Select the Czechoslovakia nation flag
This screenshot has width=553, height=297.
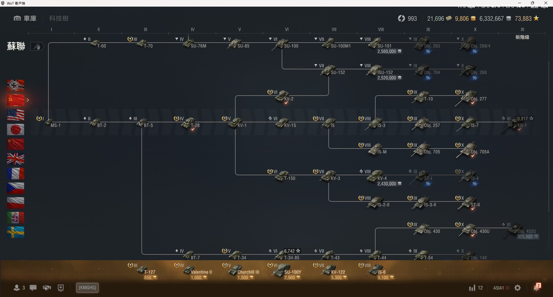pyautogui.click(x=16, y=188)
